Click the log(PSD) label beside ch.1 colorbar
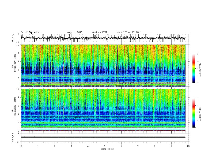212x164 pixels. point(200,70)
